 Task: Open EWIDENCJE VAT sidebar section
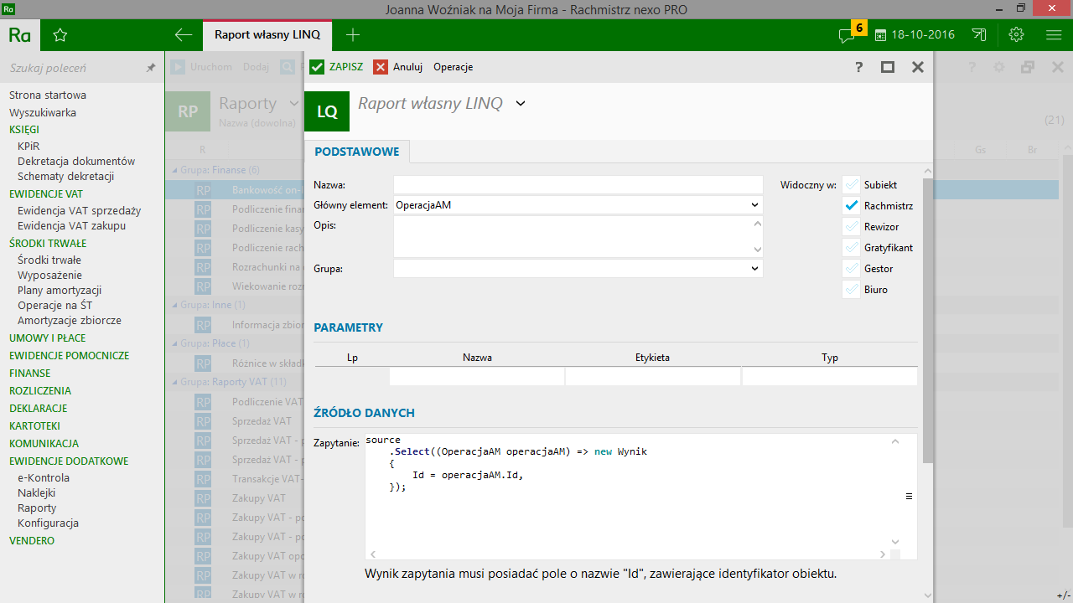(46, 194)
